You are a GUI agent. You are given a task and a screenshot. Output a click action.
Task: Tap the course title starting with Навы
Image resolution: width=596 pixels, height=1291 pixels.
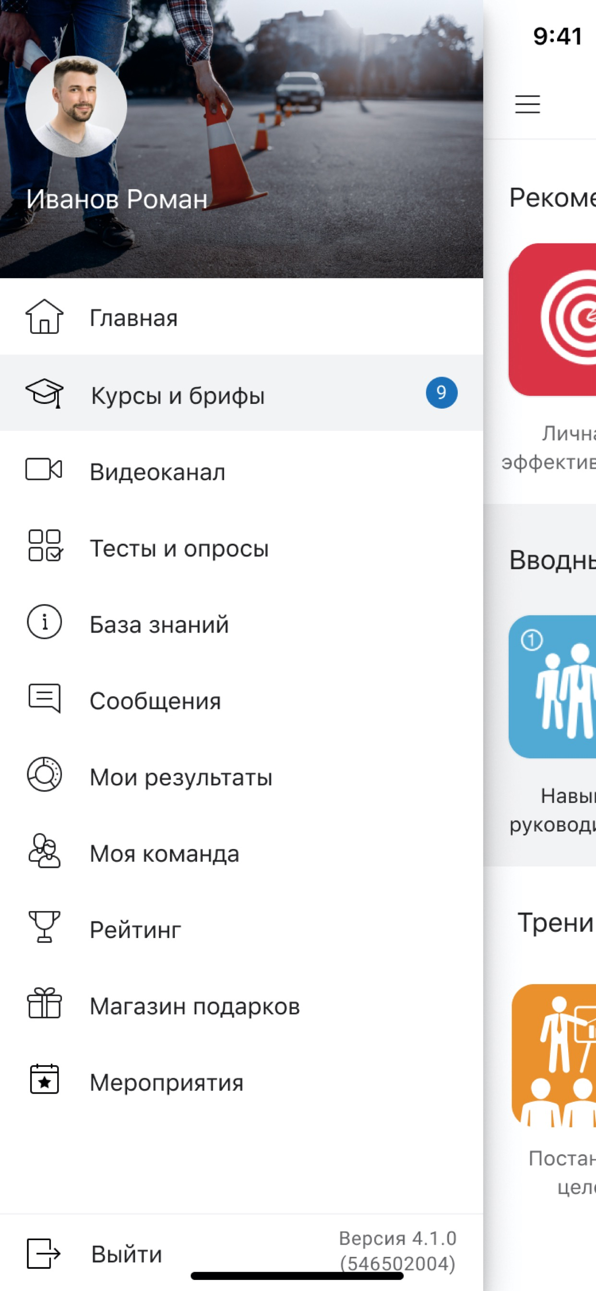click(552, 810)
